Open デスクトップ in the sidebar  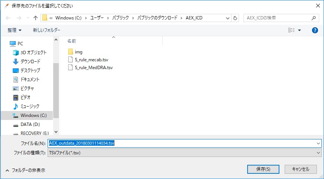(x=30, y=71)
